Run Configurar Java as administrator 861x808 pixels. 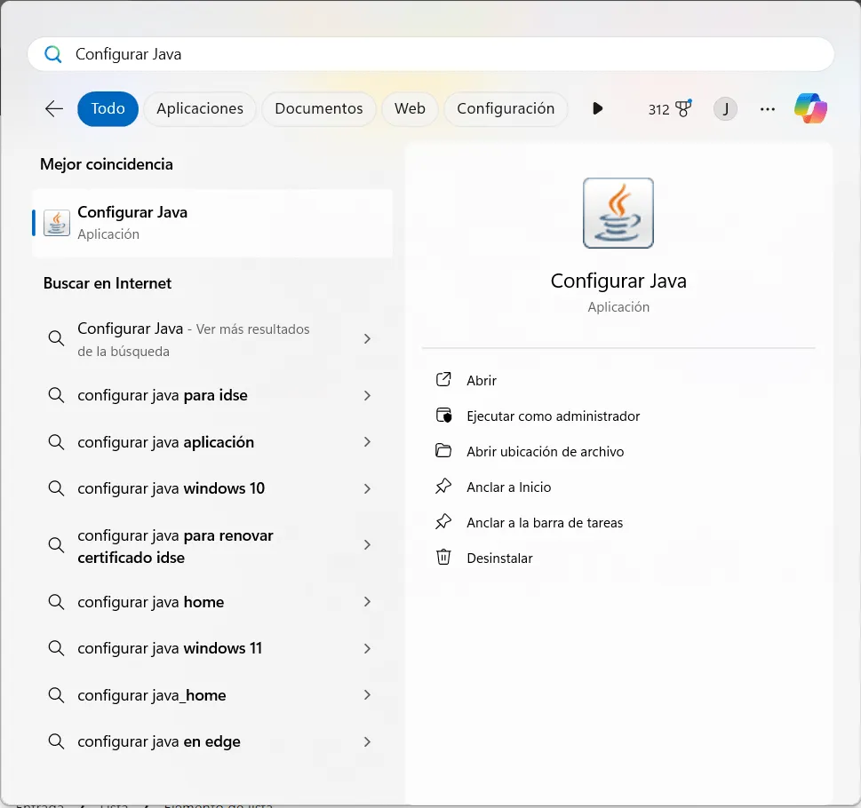pos(553,416)
